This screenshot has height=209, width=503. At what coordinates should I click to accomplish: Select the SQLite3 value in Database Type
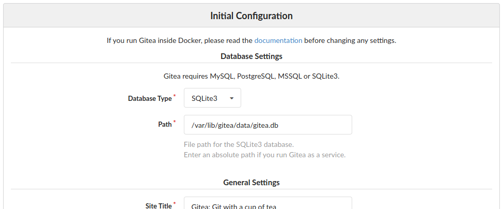[x=205, y=98]
